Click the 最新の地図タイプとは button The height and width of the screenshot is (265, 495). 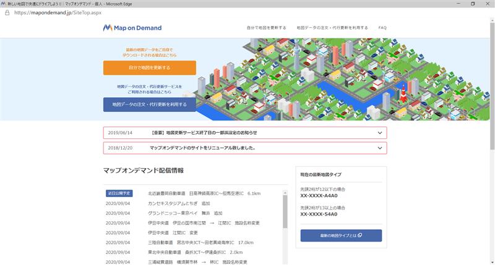pyautogui.click(x=341, y=235)
